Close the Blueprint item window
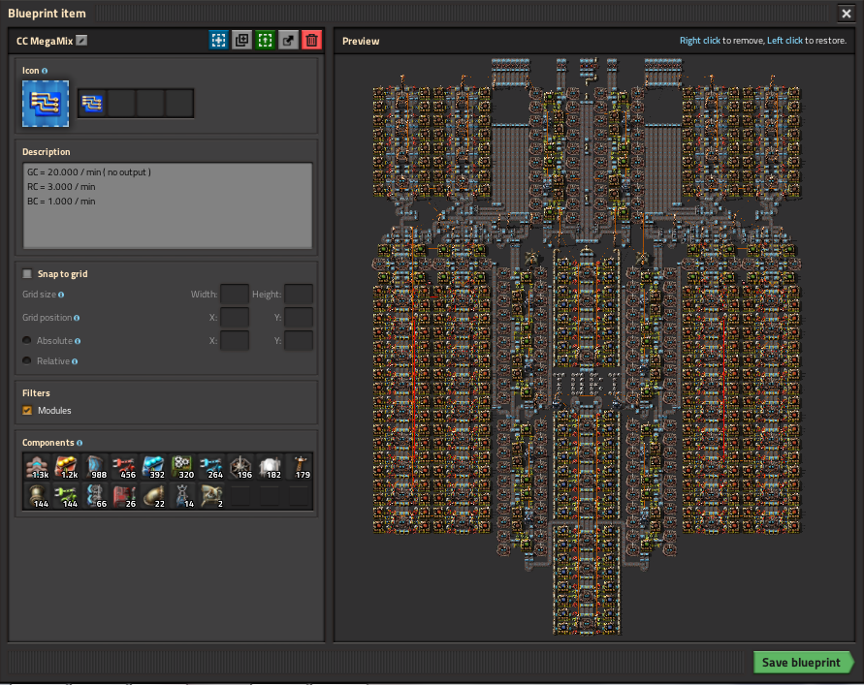This screenshot has height=685, width=864. [847, 14]
